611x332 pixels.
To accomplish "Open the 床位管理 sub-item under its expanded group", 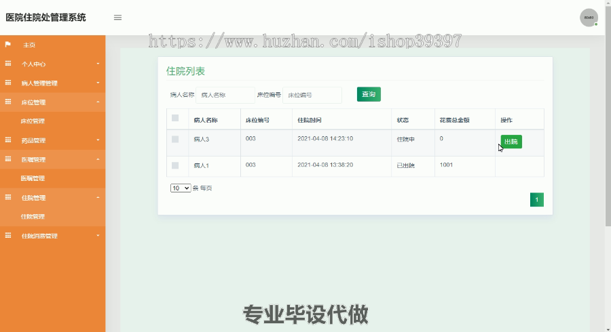I will click(x=33, y=121).
